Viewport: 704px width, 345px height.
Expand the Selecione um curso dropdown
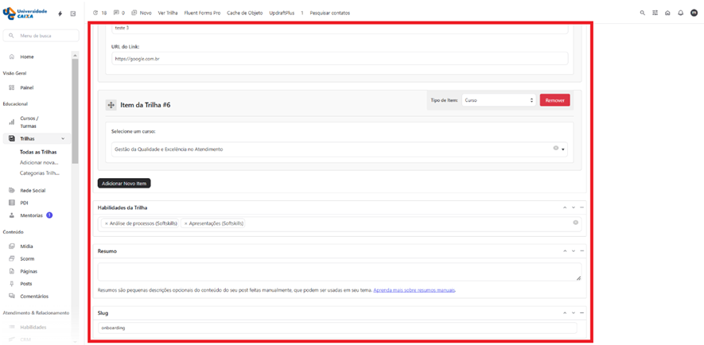pyautogui.click(x=563, y=149)
